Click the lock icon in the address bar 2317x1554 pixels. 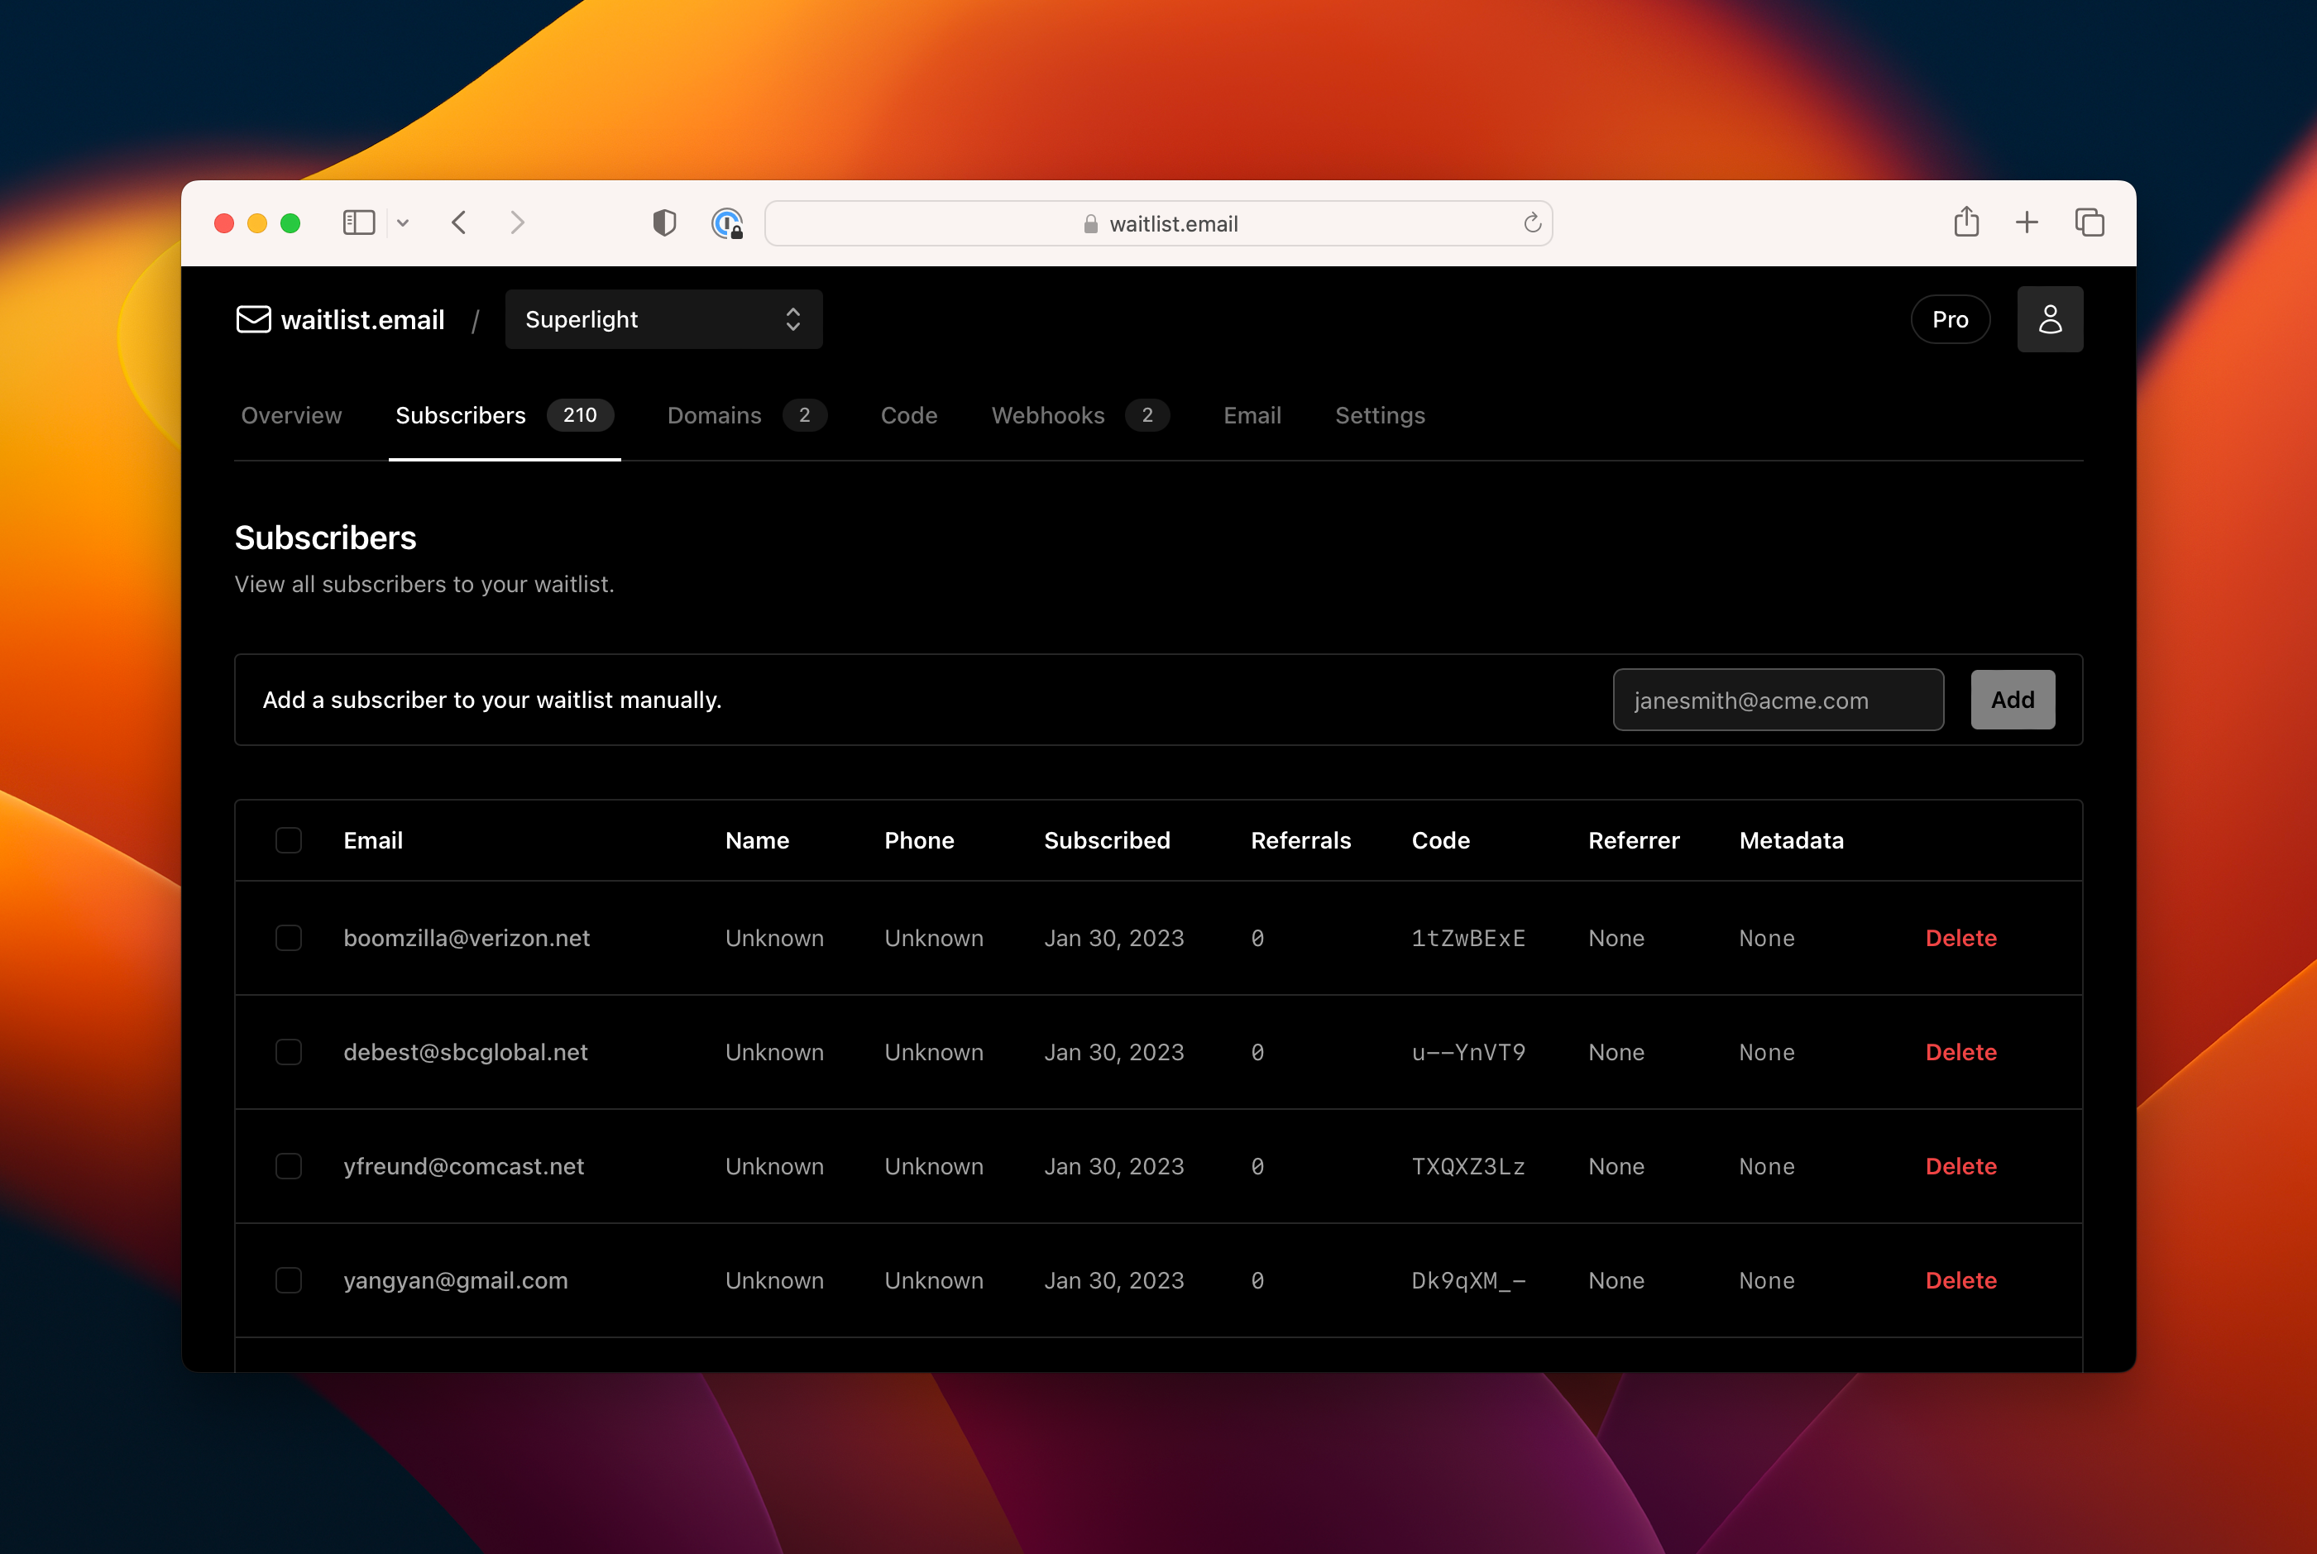point(1090,224)
